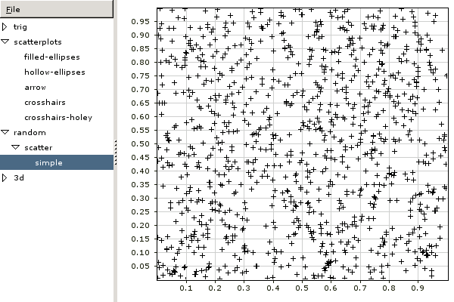Open the crosshairs demo
Image resolution: width=454 pixels, height=302 pixels.
tap(45, 103)
